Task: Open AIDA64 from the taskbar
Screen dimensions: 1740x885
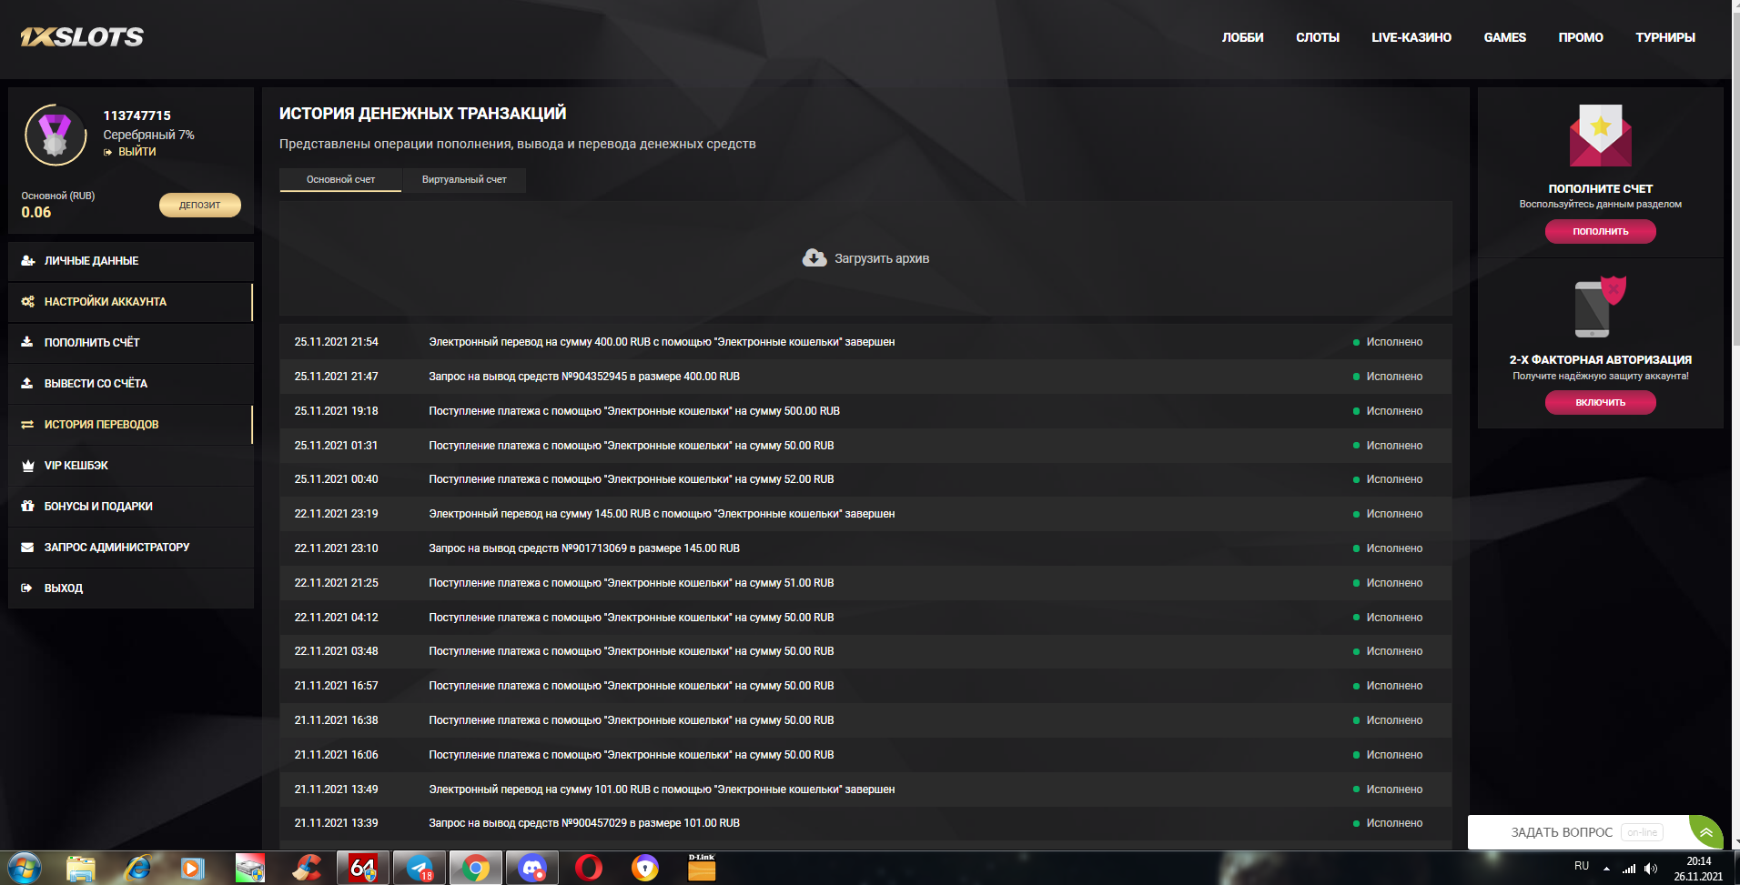Action: click(363, 869)
